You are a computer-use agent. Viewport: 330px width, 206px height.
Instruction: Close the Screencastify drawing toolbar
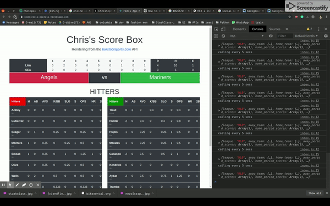click(37, 185)
